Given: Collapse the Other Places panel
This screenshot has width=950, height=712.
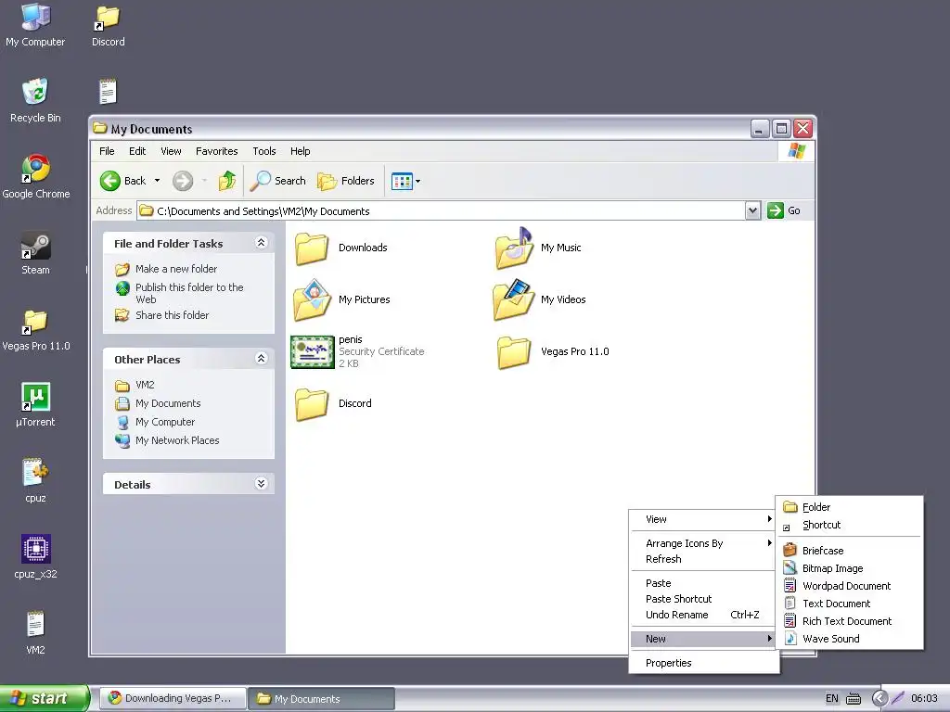Looking at the screenshot, I should click(261, 359).
